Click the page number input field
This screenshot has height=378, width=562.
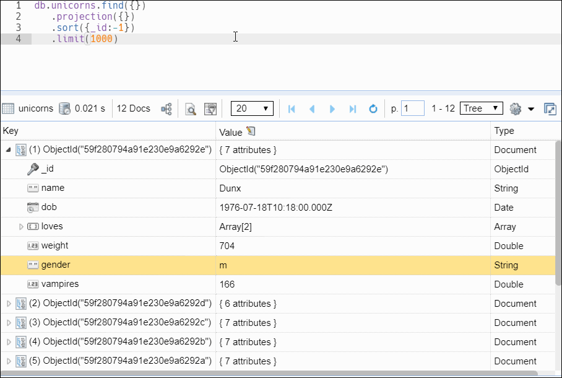[413, 108]
